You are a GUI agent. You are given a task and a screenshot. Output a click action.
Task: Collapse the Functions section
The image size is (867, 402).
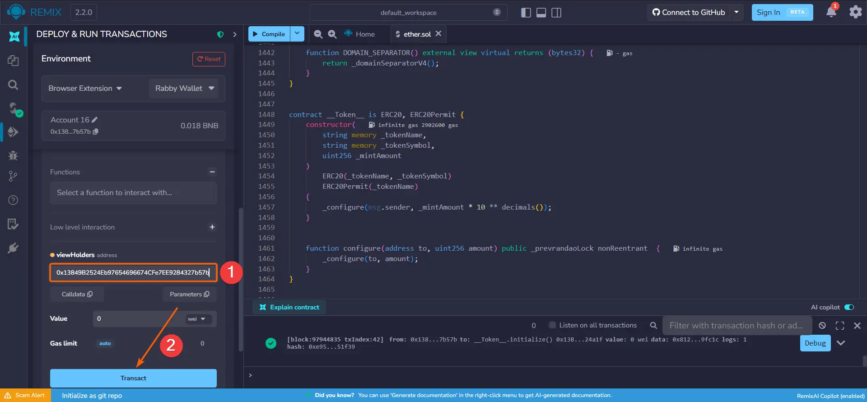point(212,172)
